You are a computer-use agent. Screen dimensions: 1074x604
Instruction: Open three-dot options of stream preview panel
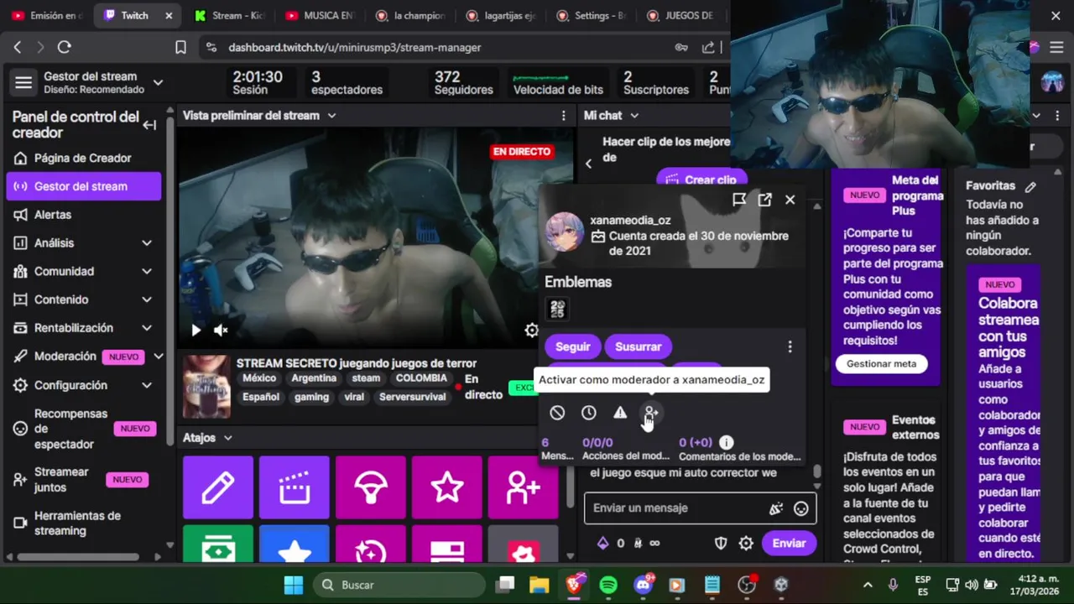(x=564, y=116)
